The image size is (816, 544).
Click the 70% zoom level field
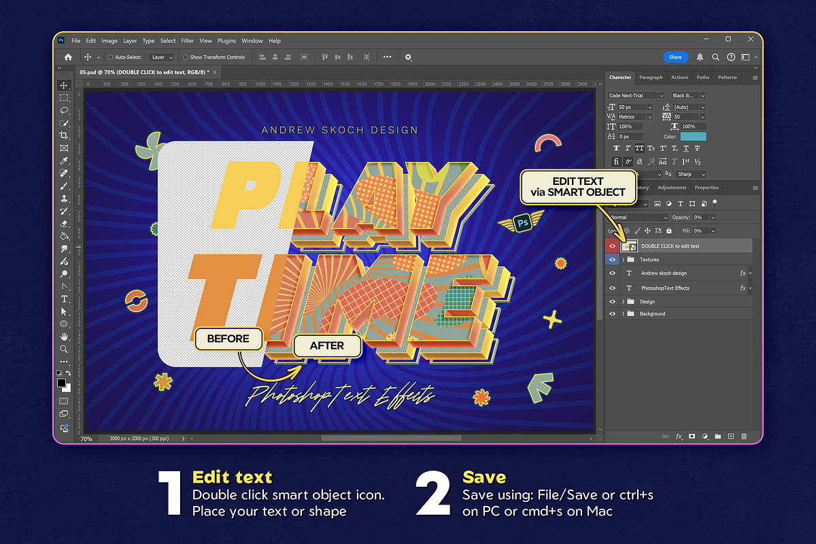pos(87,439)
